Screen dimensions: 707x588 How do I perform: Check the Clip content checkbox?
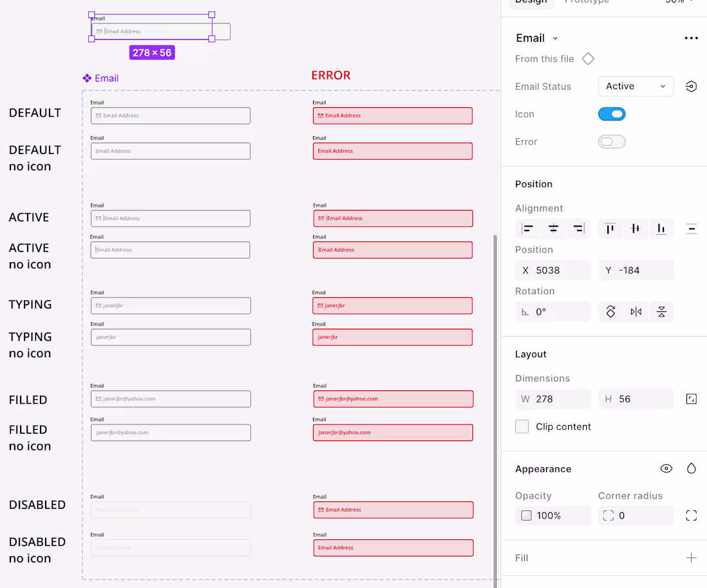point(522,426)
